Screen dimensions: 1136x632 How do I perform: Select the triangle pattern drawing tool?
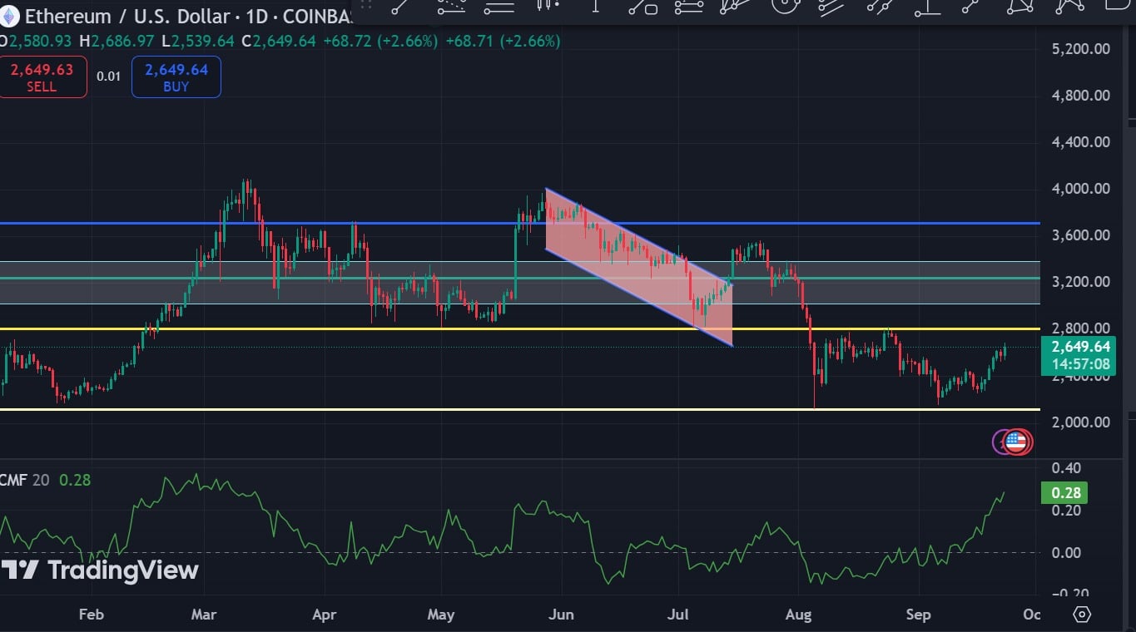coord(1019,7)
